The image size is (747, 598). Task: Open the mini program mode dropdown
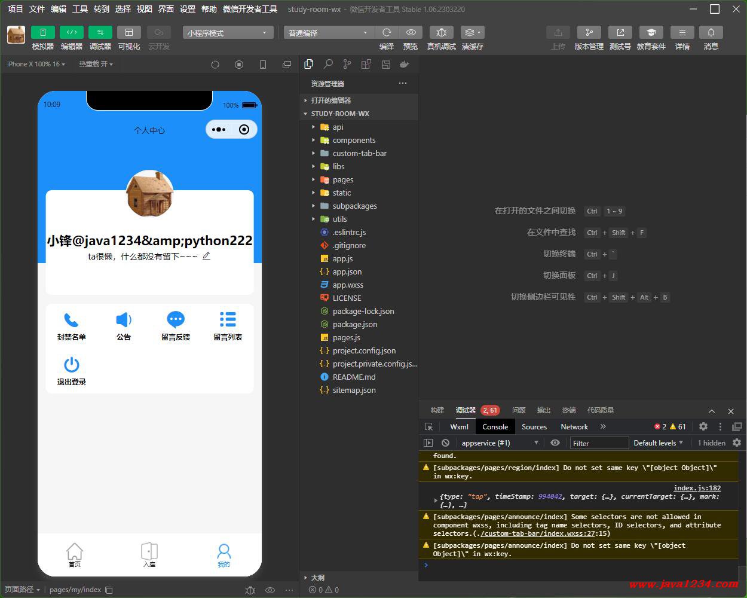tap(228, 33)
